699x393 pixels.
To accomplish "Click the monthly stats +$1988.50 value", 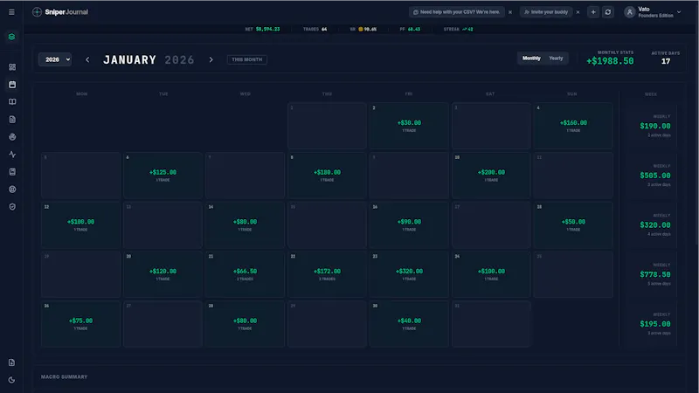I will [610, 61].
